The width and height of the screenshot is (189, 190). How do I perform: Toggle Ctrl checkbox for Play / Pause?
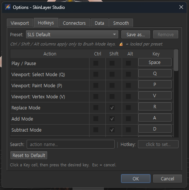tap(96, 63)
